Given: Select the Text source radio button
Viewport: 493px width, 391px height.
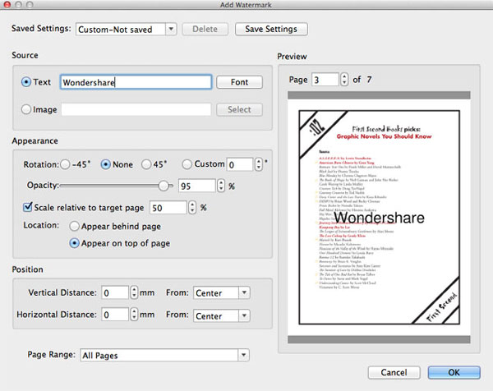Looking at the screenshot, I should 26,82.
